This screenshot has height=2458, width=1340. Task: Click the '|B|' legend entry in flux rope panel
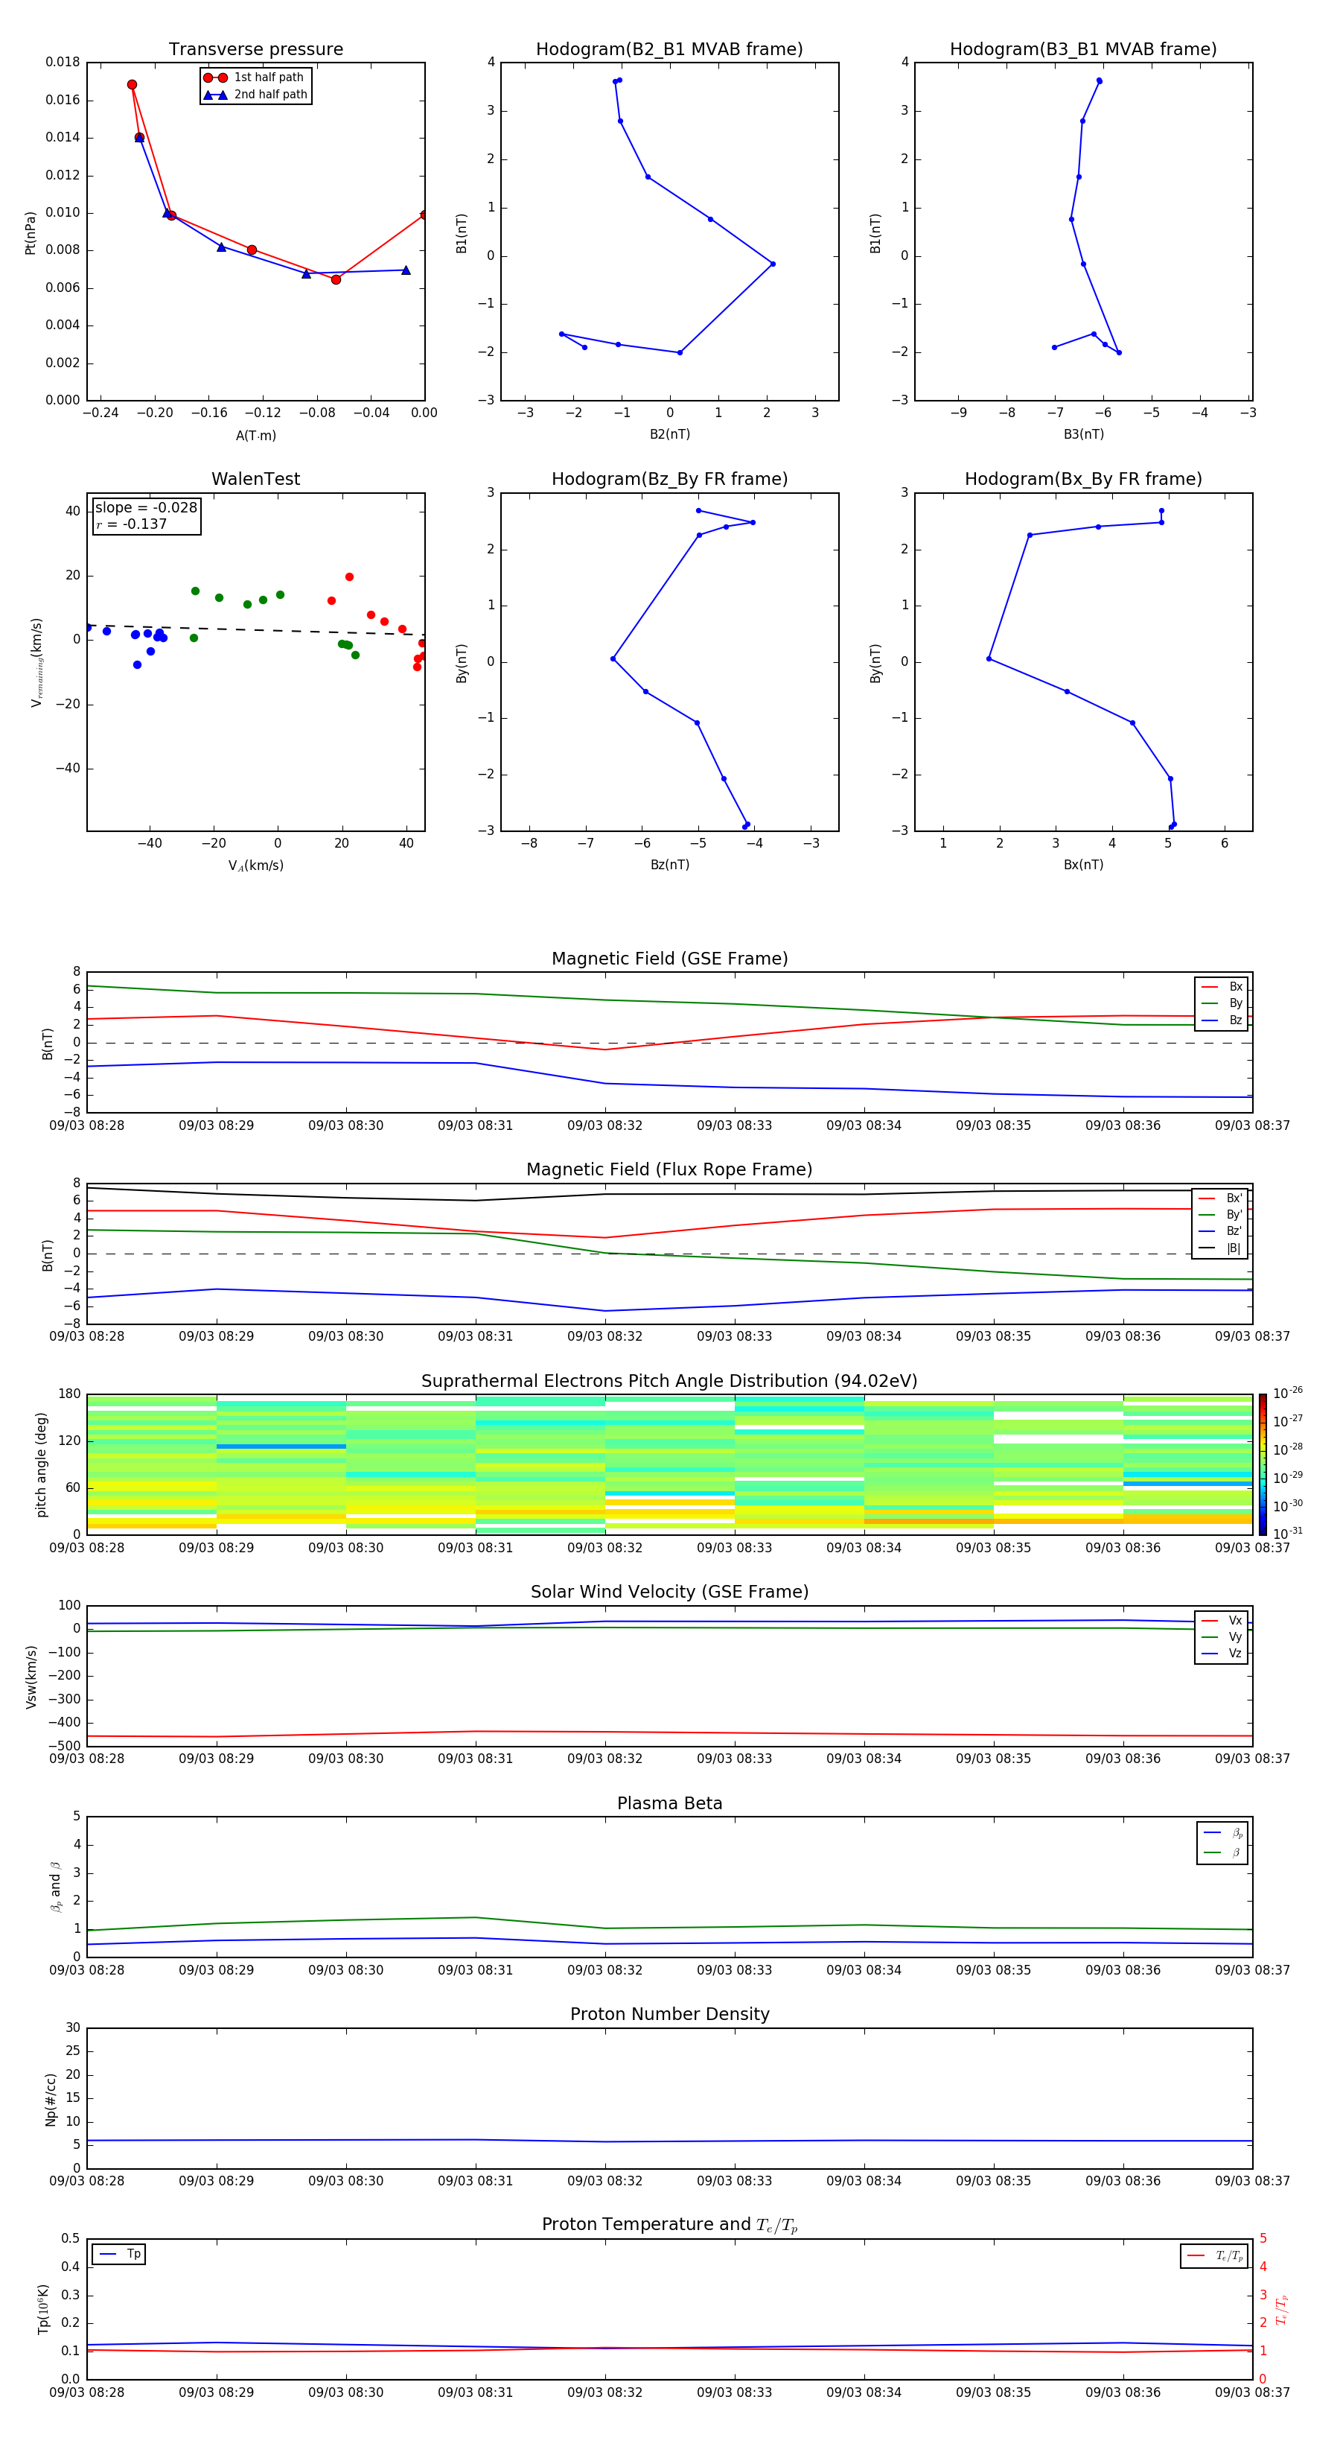(x=1221, y=1248)
